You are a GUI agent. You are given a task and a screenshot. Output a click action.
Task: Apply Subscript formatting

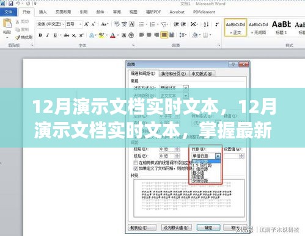point(74,35)
